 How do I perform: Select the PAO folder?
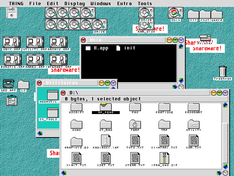pyautogui.click(x=135, y=108)
